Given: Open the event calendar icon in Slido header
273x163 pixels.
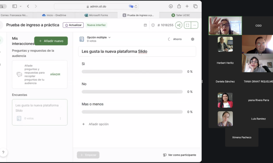Looking at the screenshot, I should pyautogui.click(x=145, y=25).
